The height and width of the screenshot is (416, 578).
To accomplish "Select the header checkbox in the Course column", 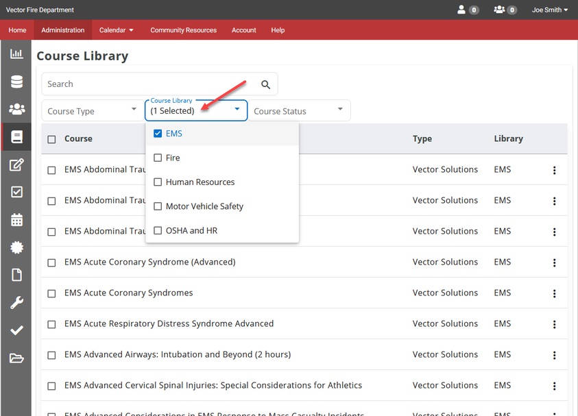I will [51, 138].
